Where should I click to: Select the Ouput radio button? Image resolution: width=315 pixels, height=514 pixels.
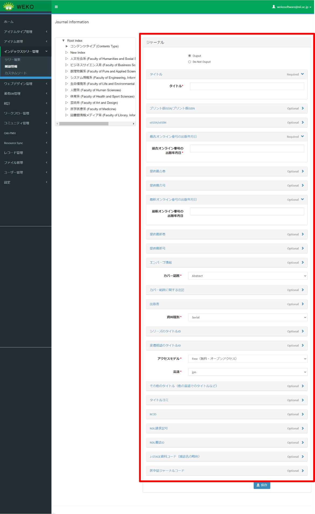click(x=190, y=56)
